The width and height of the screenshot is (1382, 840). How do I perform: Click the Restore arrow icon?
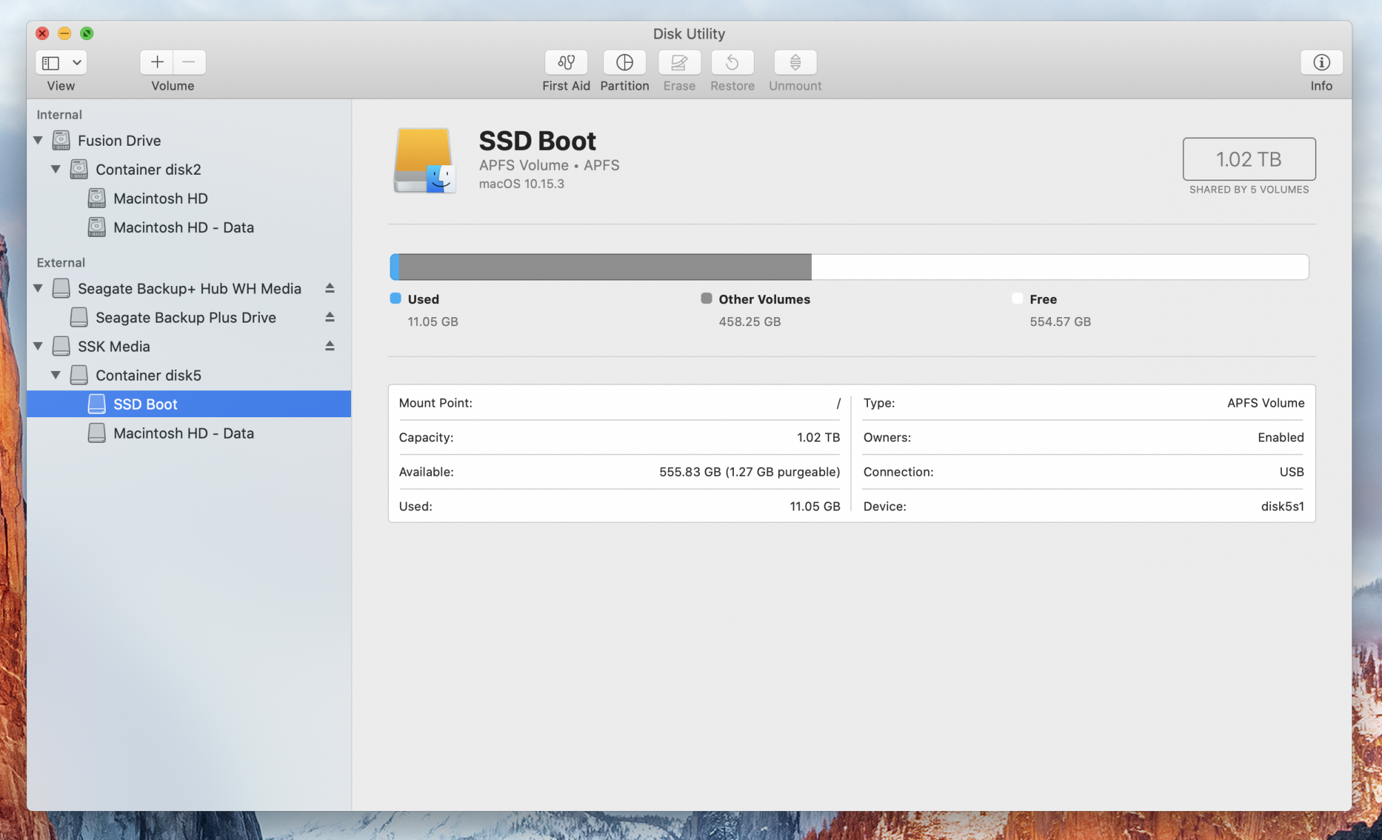[x=732, y=62]
